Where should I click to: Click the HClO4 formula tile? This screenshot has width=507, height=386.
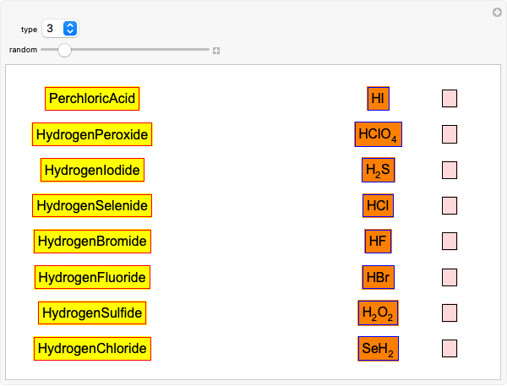pyautogui.click(x=378, y=134)
